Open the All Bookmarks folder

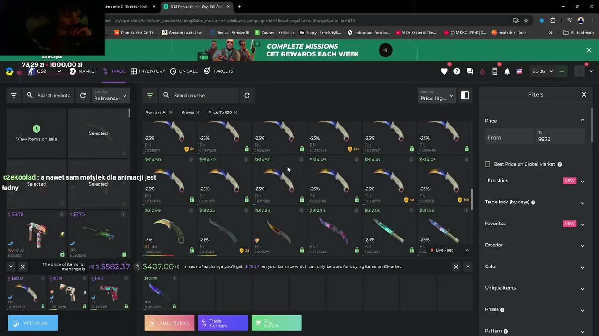(579, 33)
